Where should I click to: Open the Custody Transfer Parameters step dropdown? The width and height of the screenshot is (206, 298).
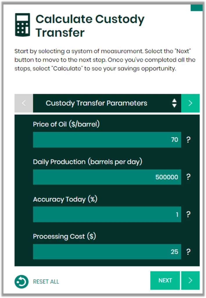tap(107, 103)
